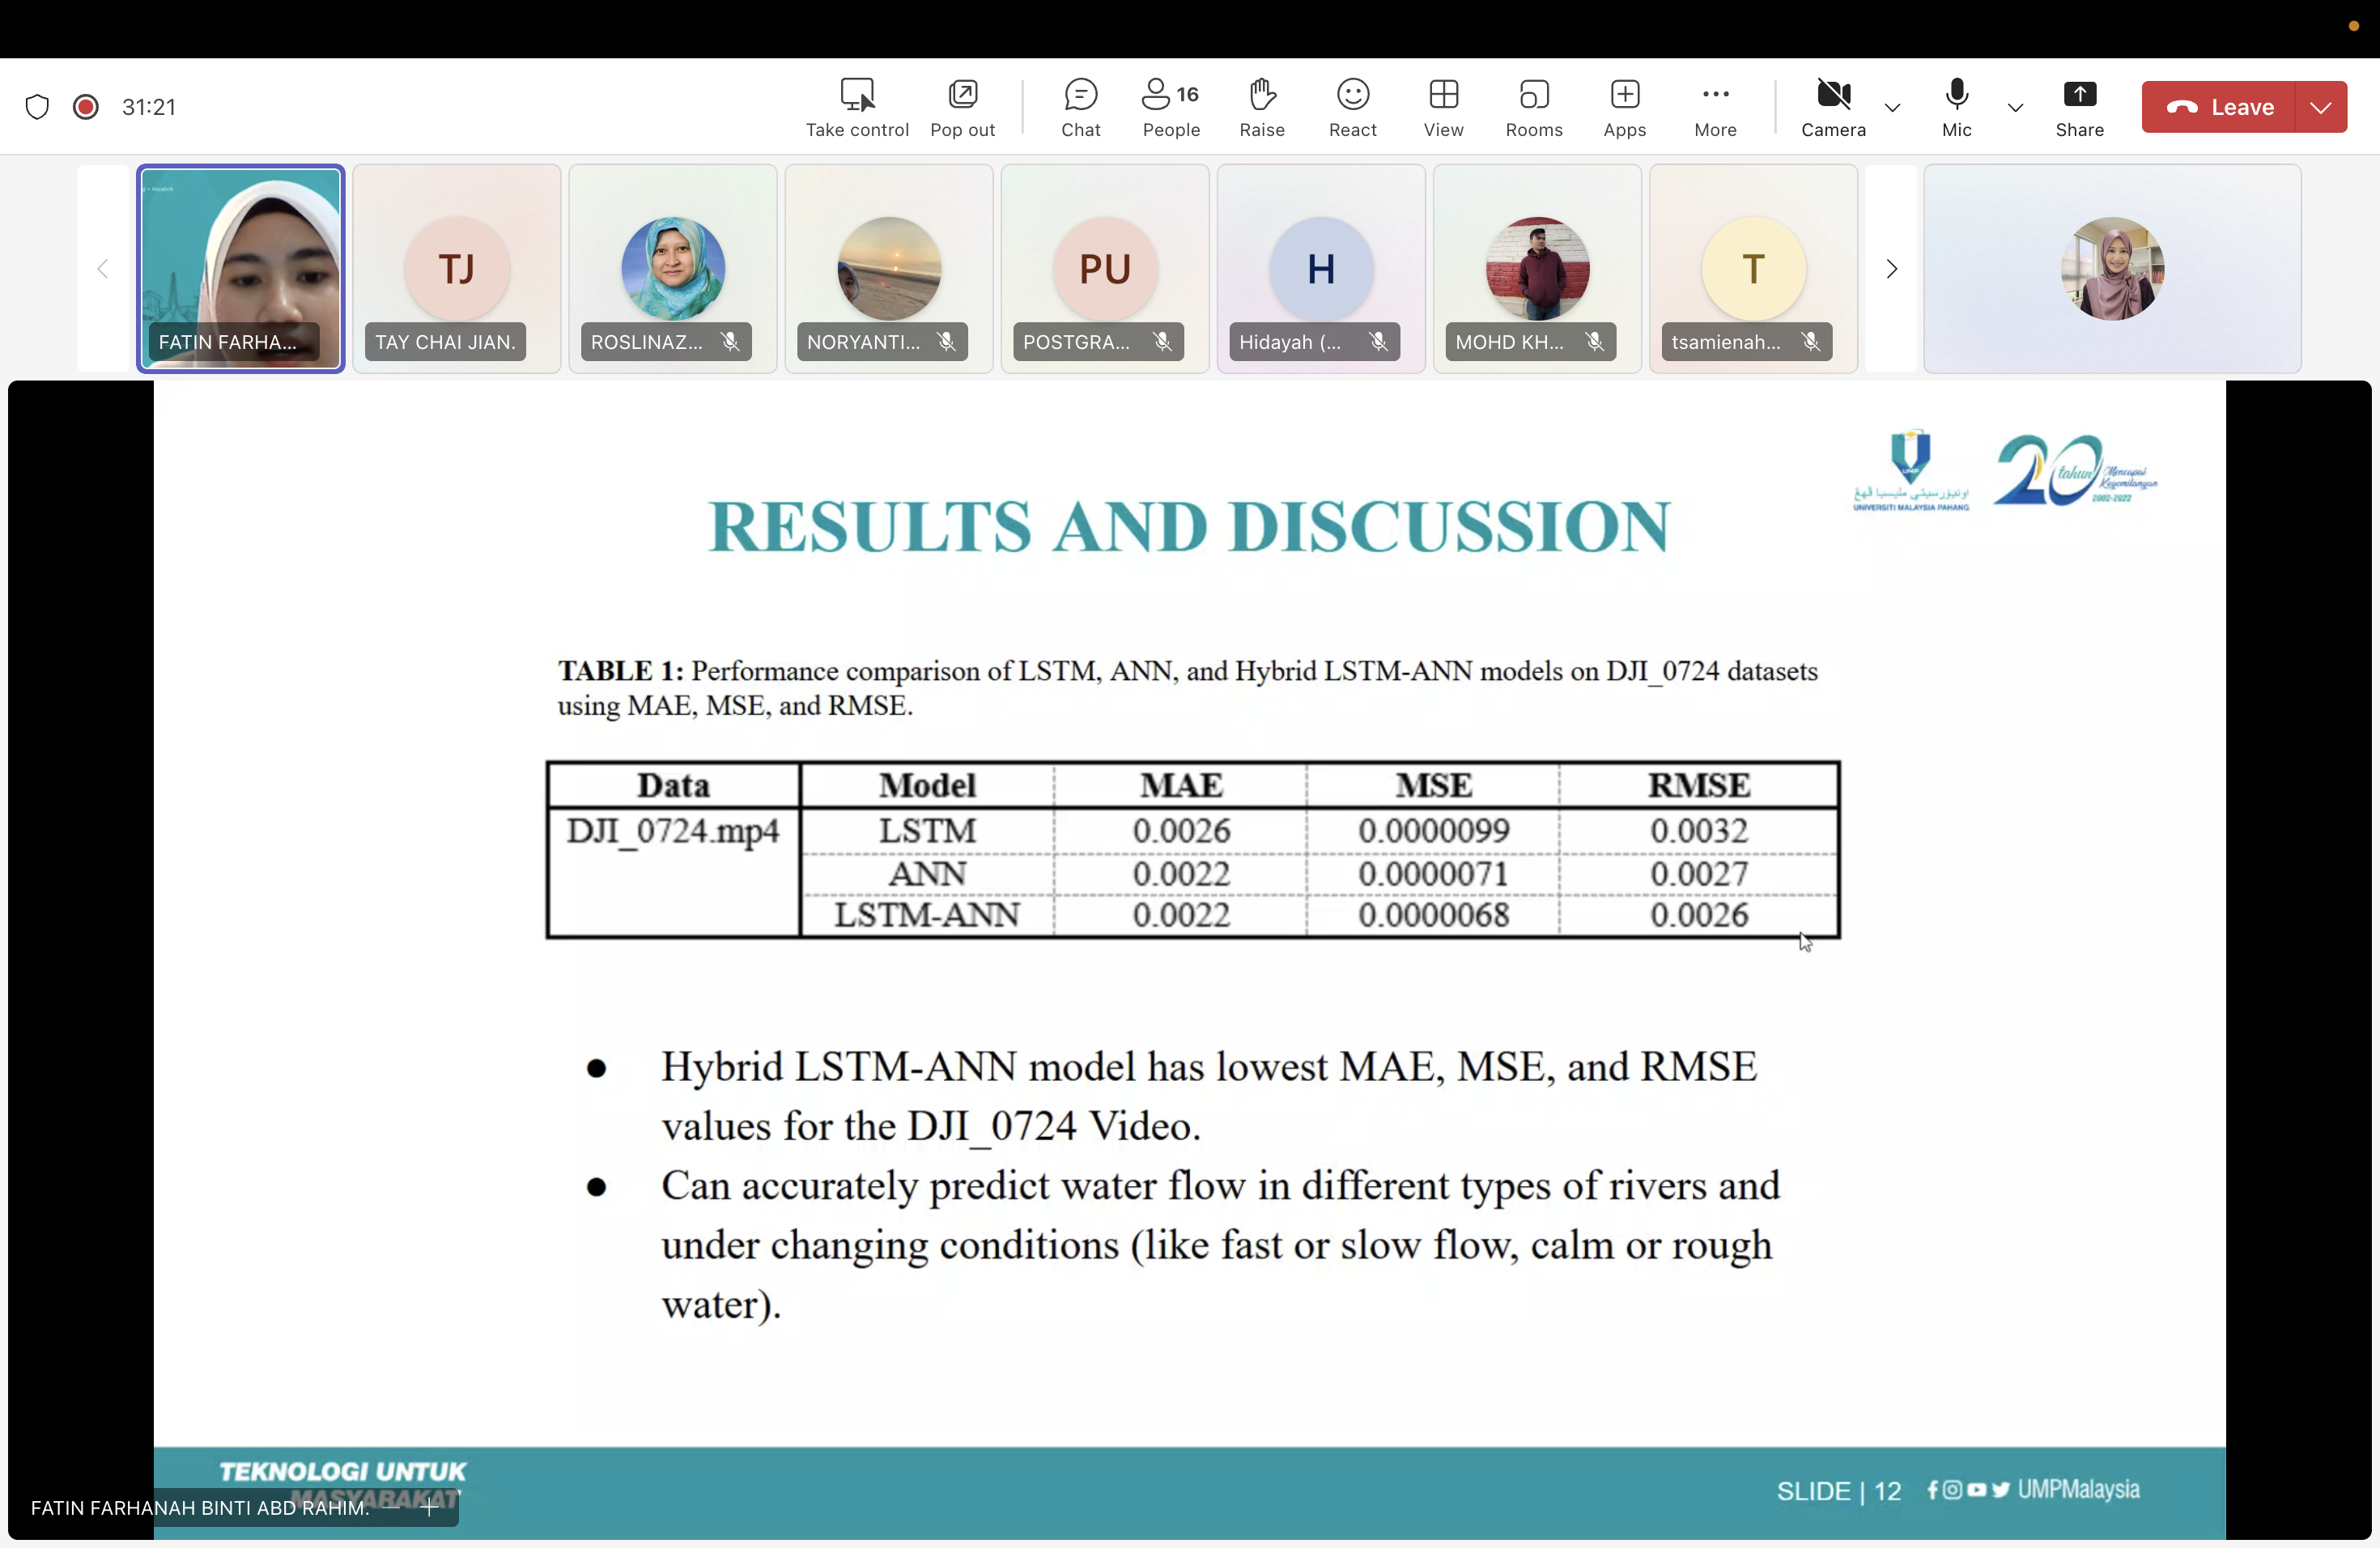This screenshot has width=2380, height=1548.
Task: Show previous participants with left chevron
Action: click(x=103, y=269)
